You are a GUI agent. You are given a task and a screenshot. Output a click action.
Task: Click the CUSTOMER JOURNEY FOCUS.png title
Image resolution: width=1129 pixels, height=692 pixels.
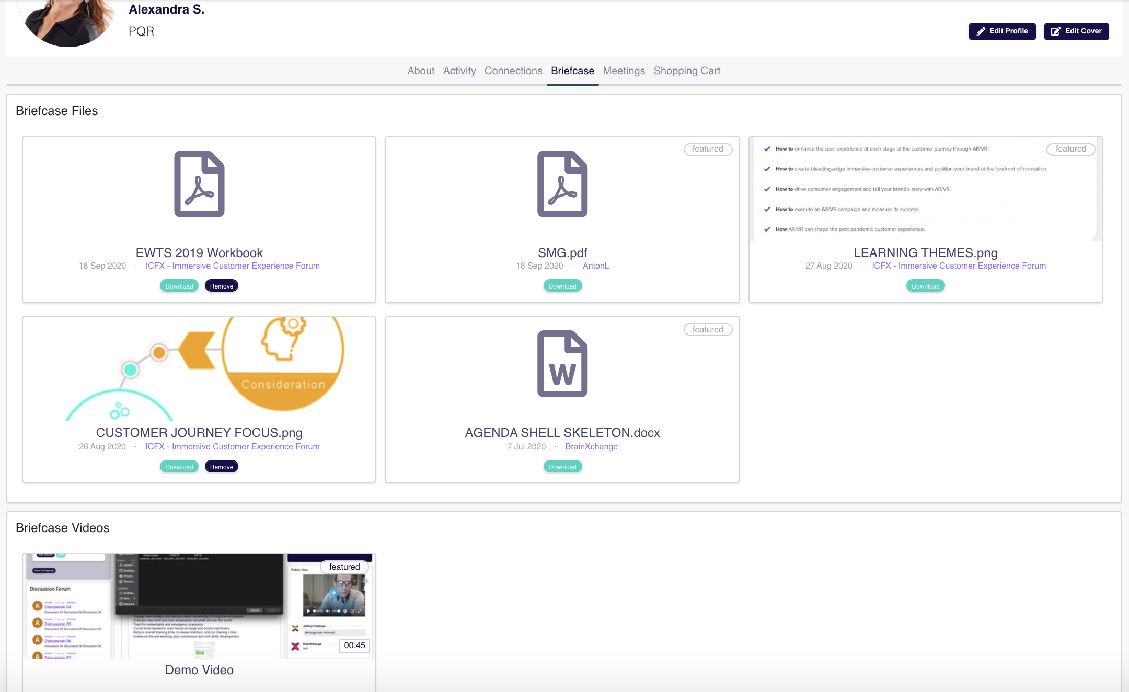199,433
